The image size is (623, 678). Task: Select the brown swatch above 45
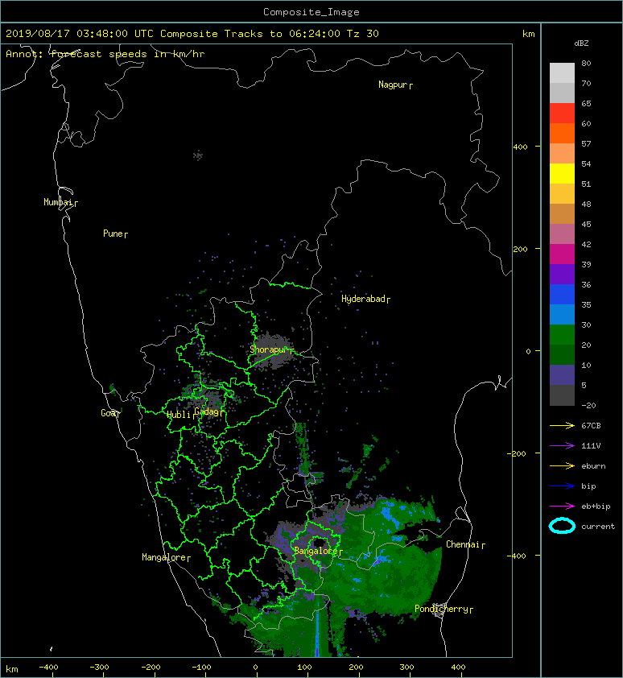562,214
